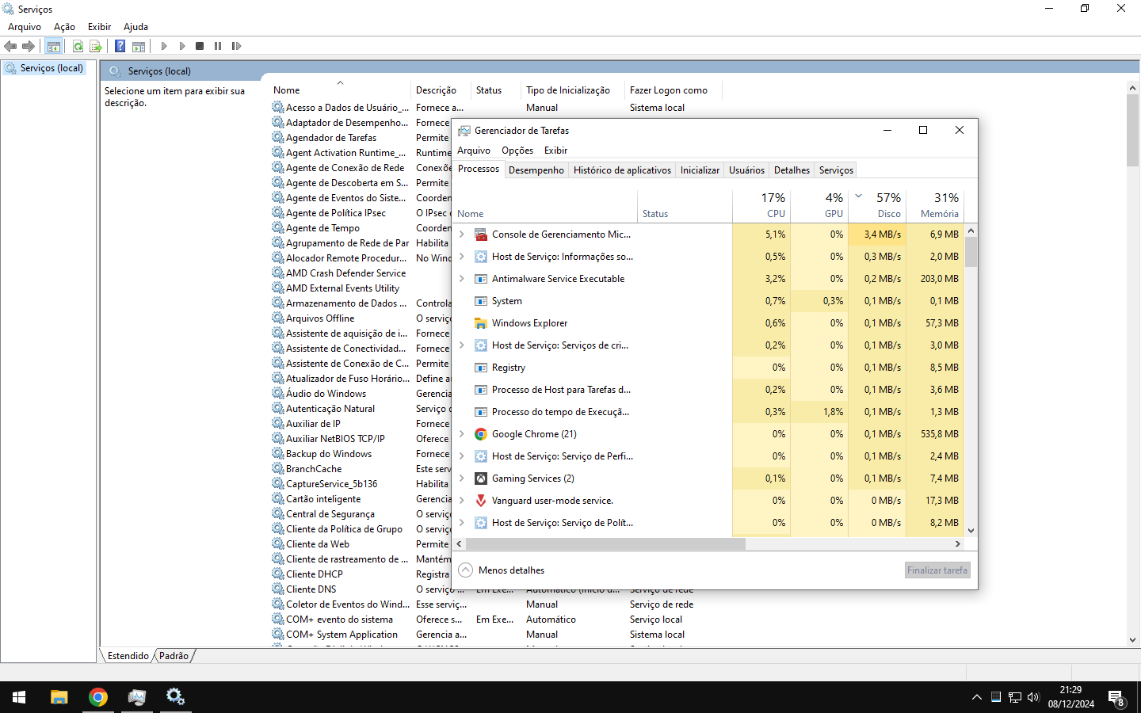This screenshot has height=713, width=1141.
Task: Open File Explorer from the taskbar
Action: [59, 697]
